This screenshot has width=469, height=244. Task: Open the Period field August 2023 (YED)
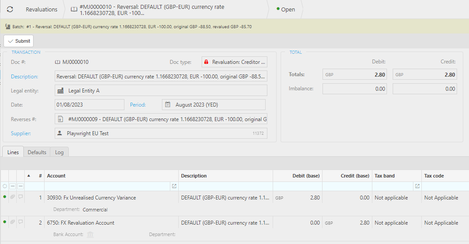click(x=214, y=104)
